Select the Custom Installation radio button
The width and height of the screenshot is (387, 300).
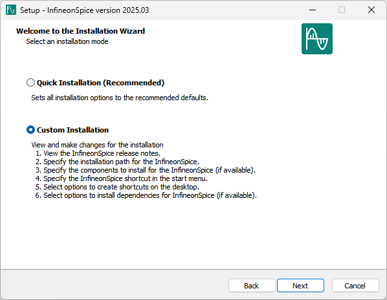click(30, 130)
